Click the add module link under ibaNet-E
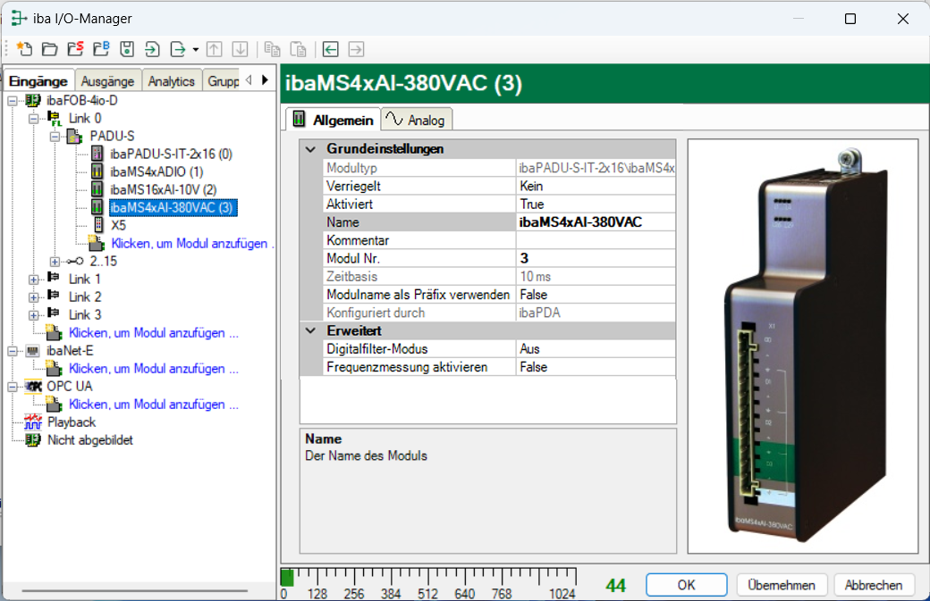The image size is (930, 601). [153, 369]
